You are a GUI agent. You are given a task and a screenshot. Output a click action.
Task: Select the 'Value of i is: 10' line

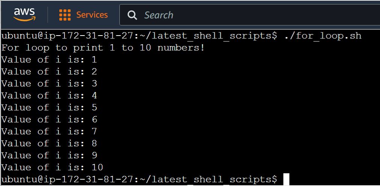pyautogui.click(x=52, y=167)
